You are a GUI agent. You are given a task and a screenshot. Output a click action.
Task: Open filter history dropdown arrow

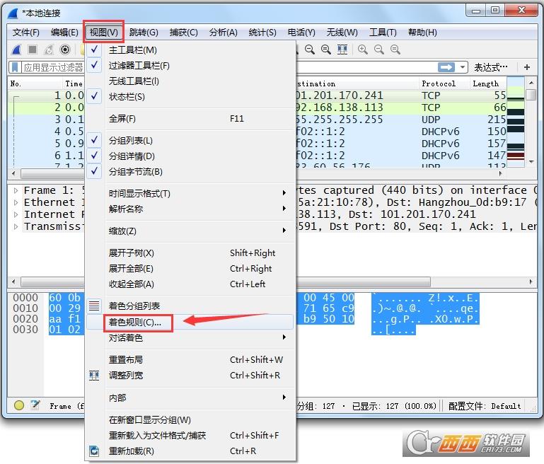click(463, 67)
